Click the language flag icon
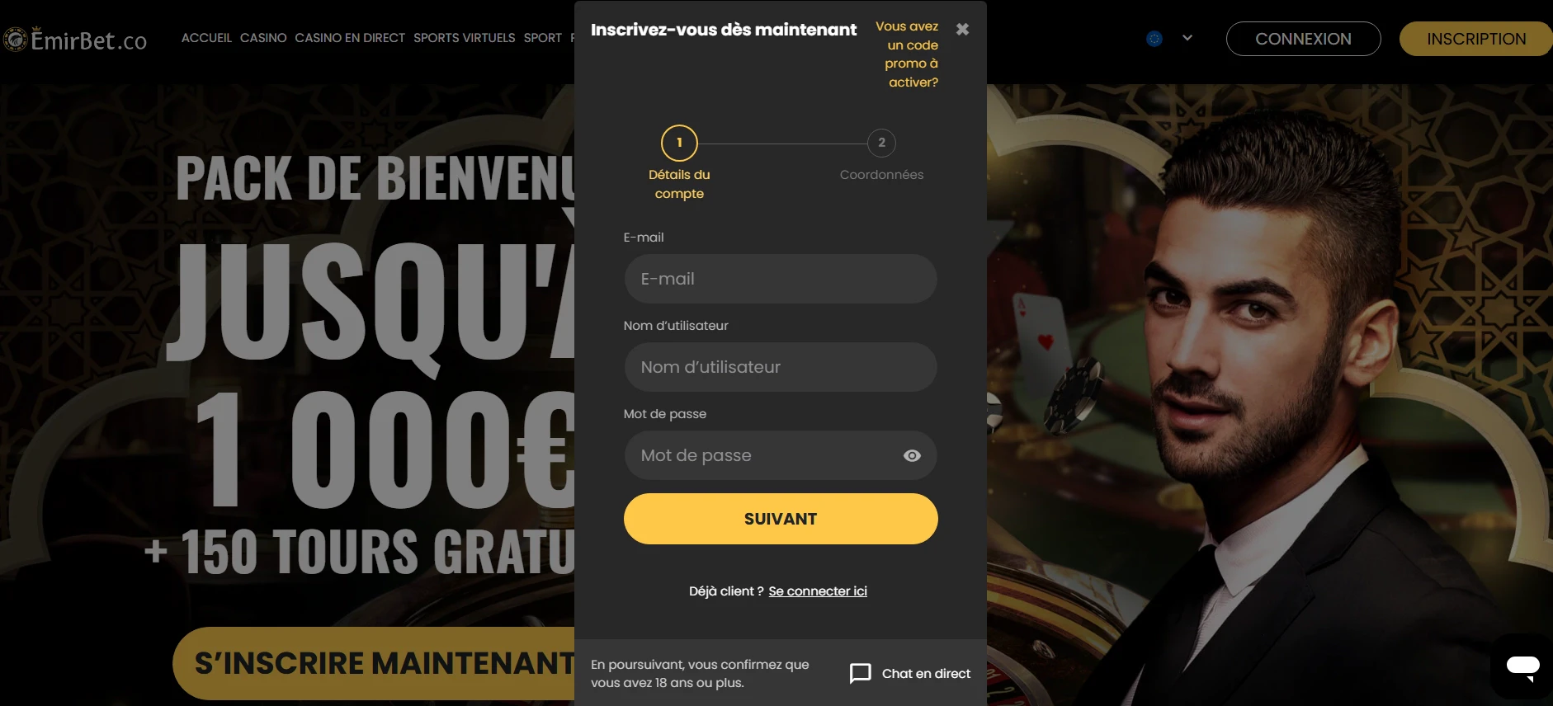This screenshot has width=1553, height=706. point(1154,38)
